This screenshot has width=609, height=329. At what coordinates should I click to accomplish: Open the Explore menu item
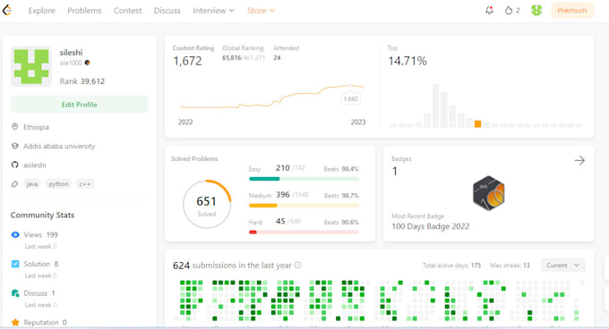pos(41,11)
